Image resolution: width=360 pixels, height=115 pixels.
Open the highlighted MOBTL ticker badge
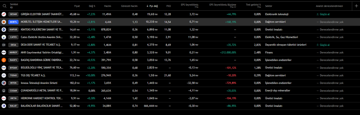point(13,22)
